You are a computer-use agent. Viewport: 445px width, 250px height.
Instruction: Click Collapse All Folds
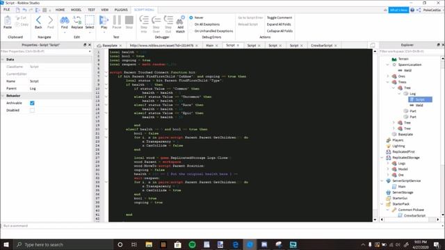pos(280,31)
